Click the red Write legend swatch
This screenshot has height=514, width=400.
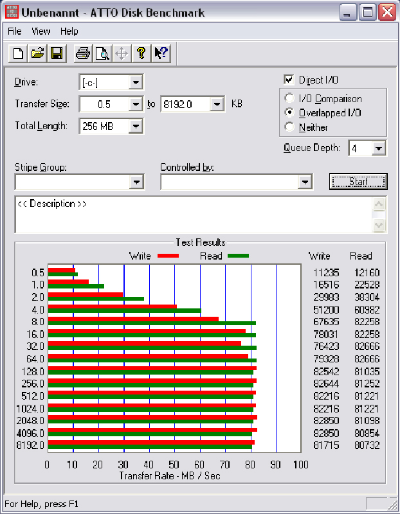[168, 256]
